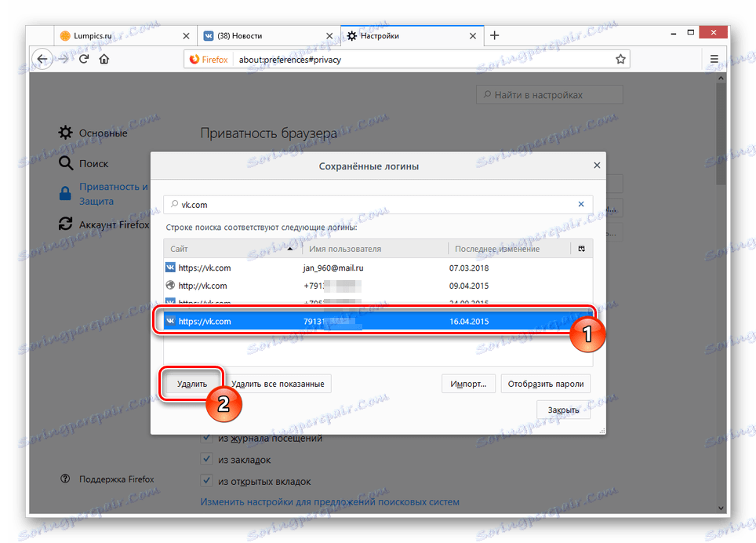Select the Настройки tab
The image size is (756, 543).
coord(412,35)
